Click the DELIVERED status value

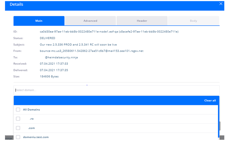(47, 38)
